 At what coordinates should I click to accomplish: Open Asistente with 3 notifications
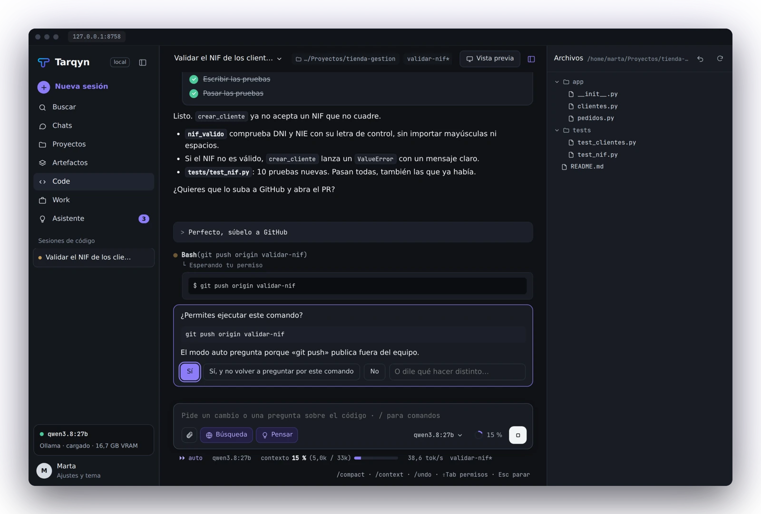click(x=94, y=218)
